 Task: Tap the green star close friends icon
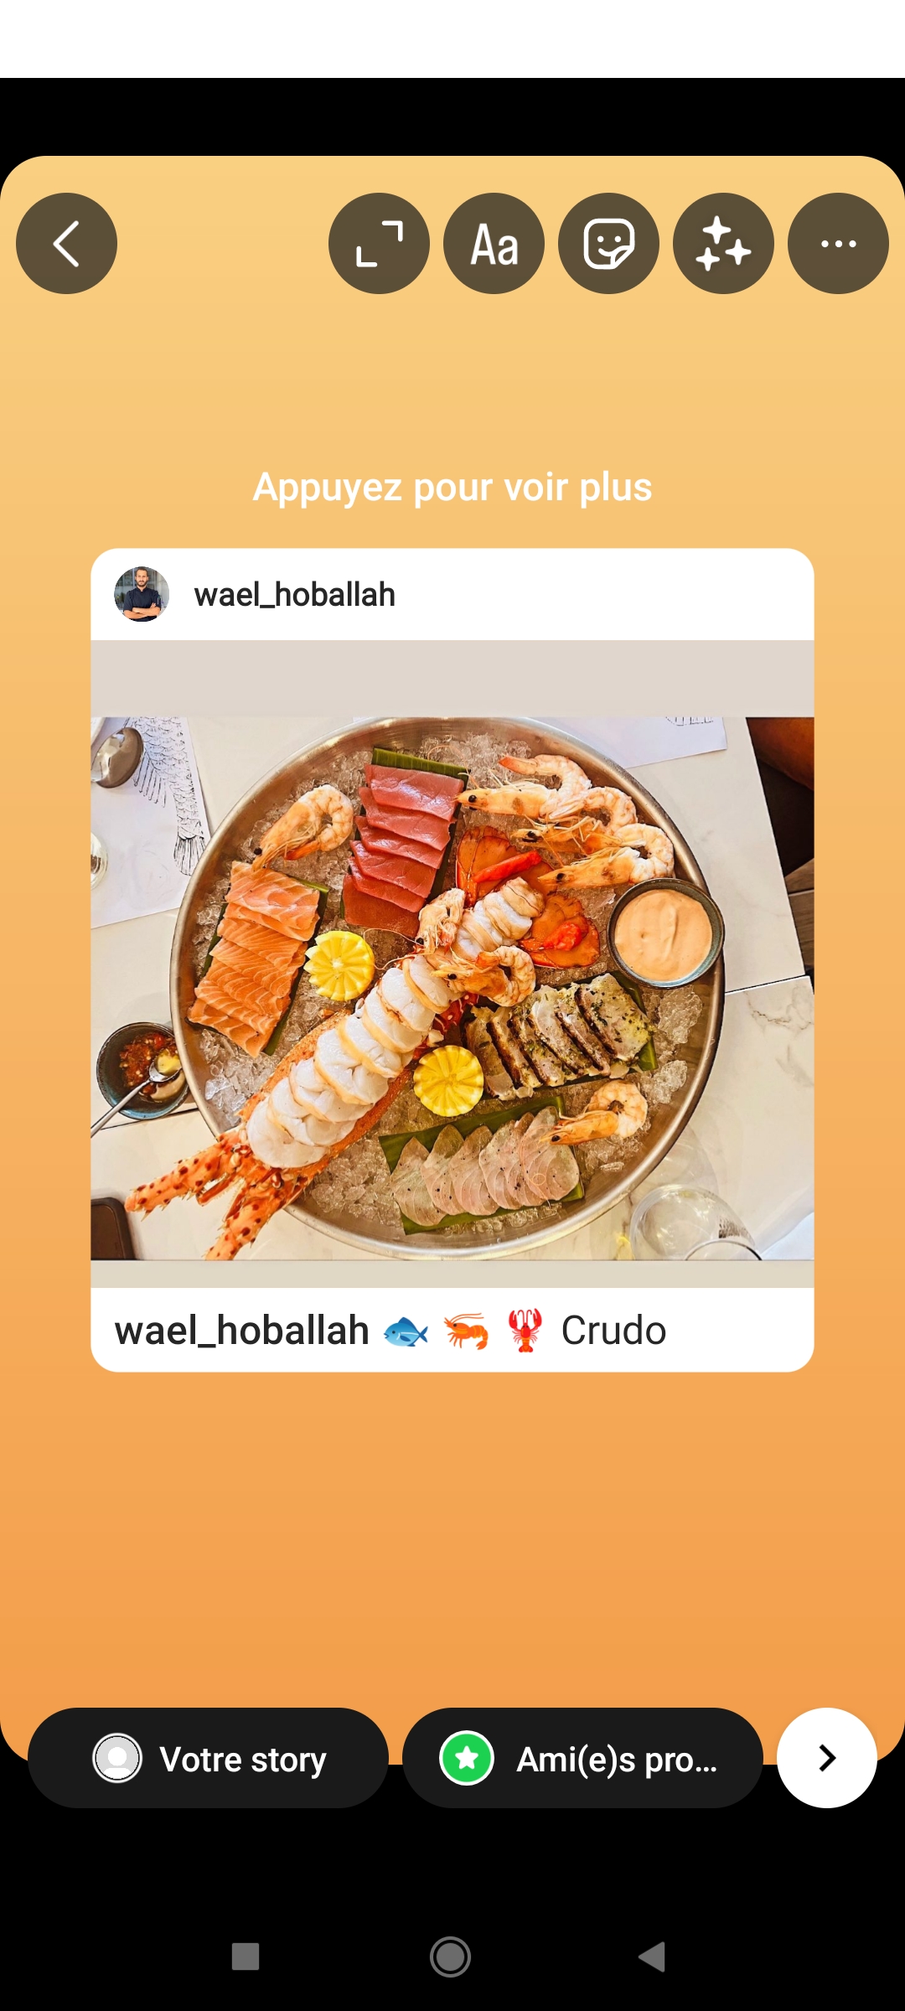pos(467,1758)
